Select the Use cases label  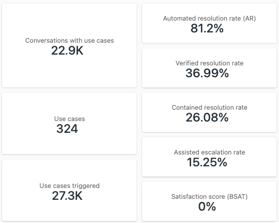[x=70, y=118]
